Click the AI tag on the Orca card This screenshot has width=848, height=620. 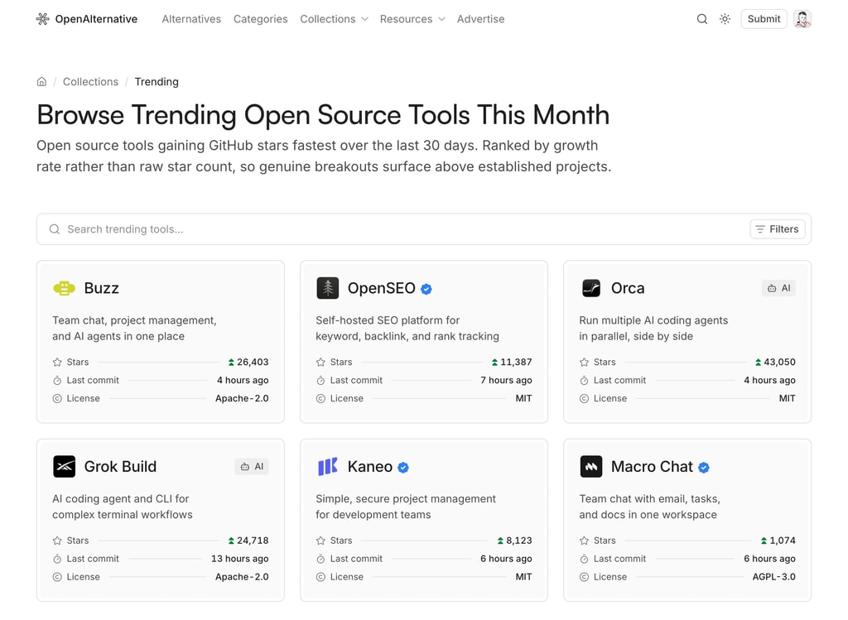778,288
